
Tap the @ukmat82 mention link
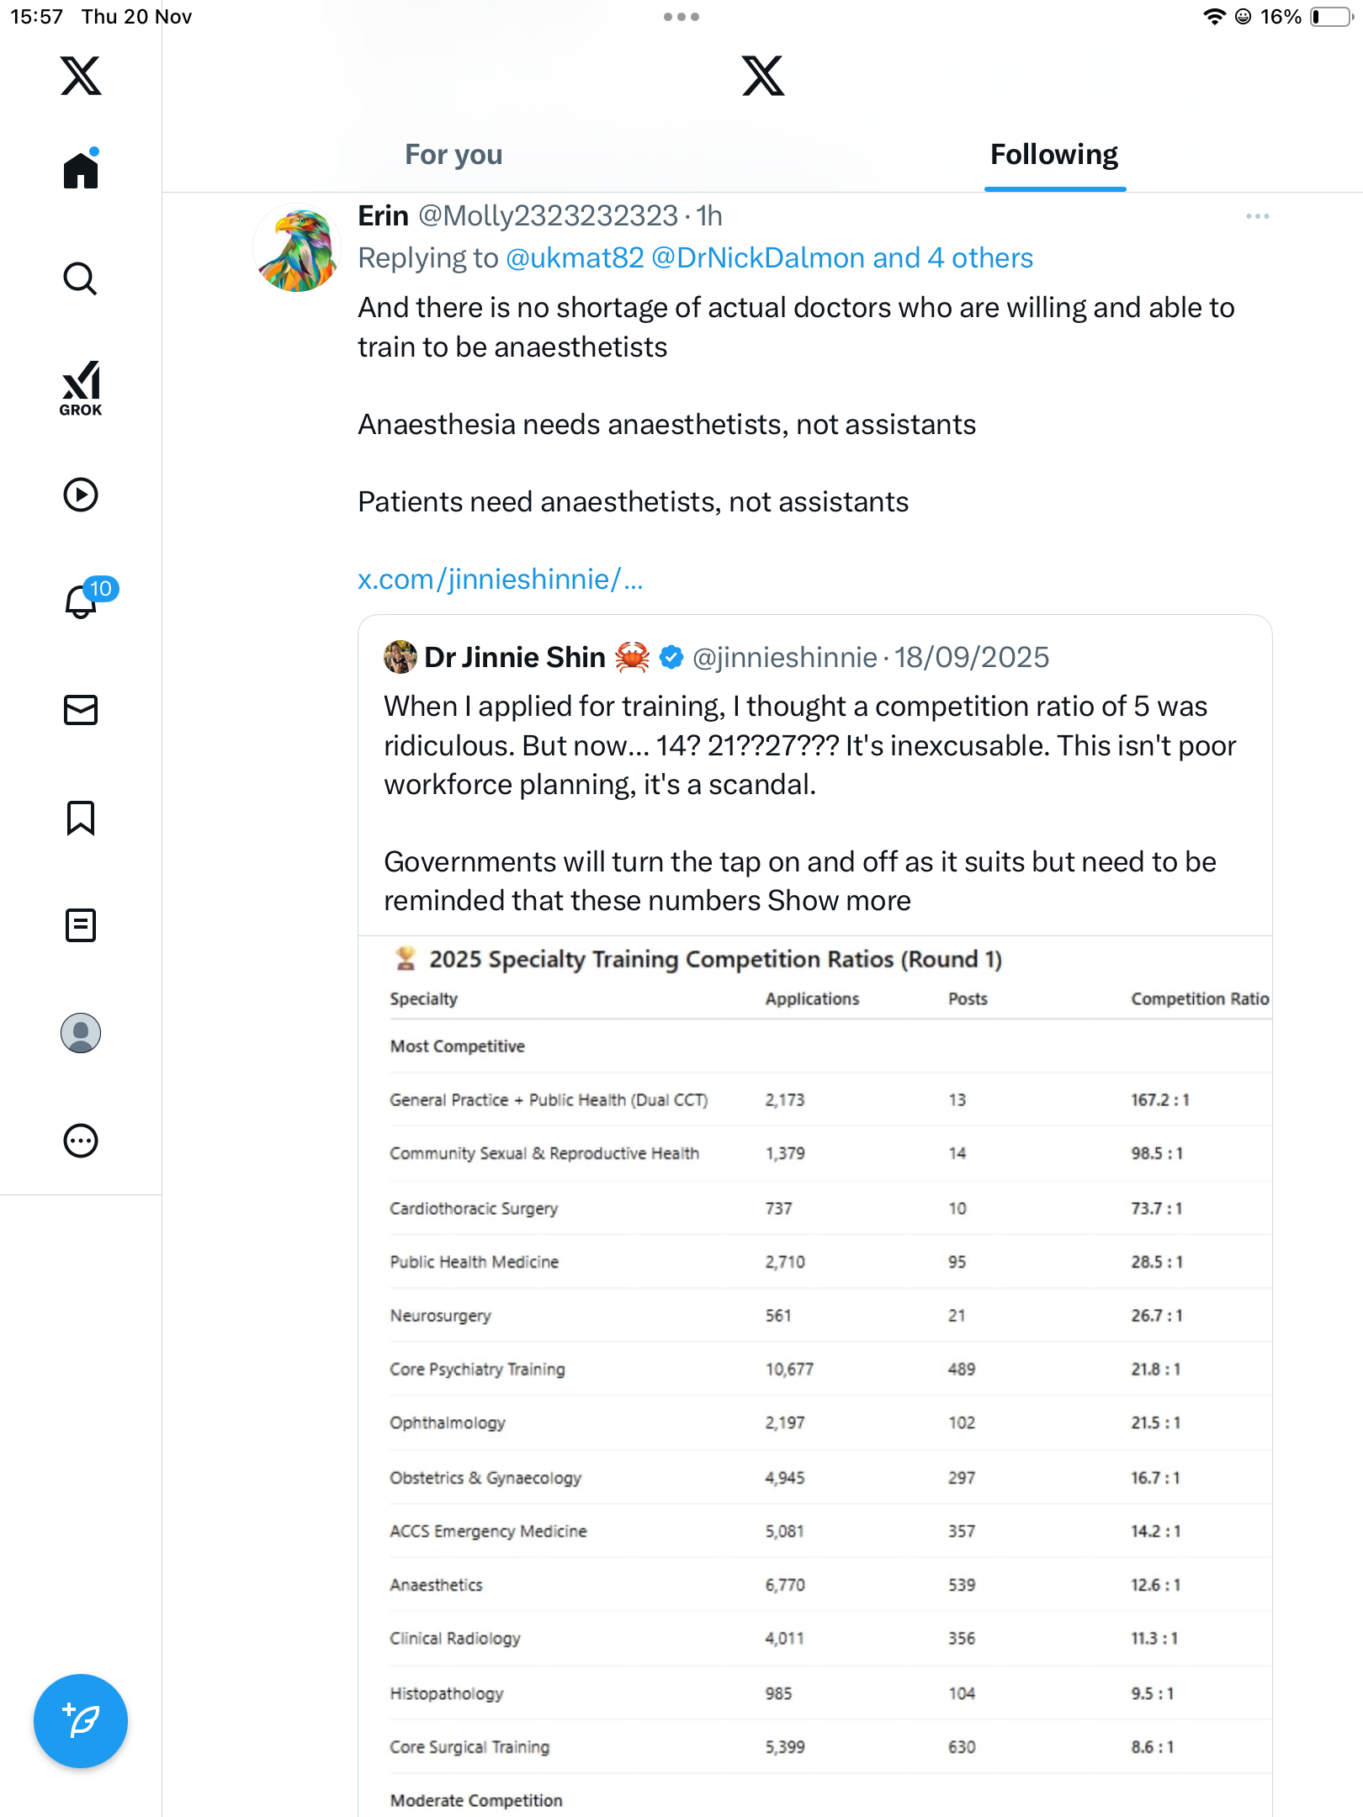[x=575, y=258]
